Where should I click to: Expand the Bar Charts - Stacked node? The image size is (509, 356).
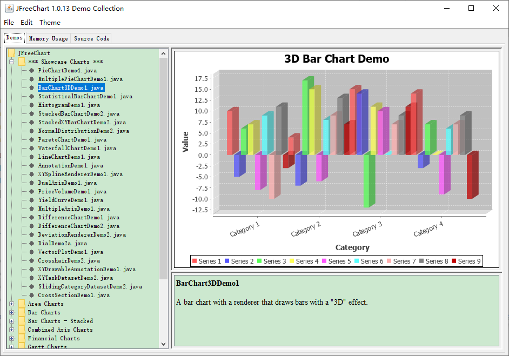click(x=12, y=321)
